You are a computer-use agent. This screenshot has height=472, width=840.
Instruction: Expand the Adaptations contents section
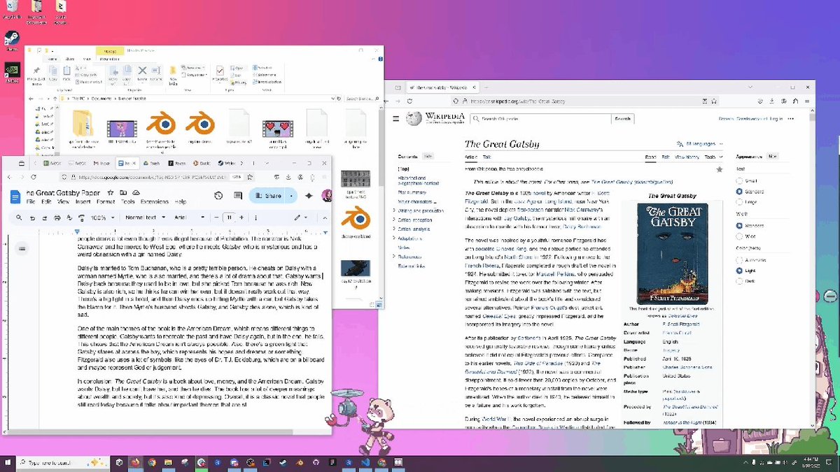pyautogui.click(x=394, y=238)
